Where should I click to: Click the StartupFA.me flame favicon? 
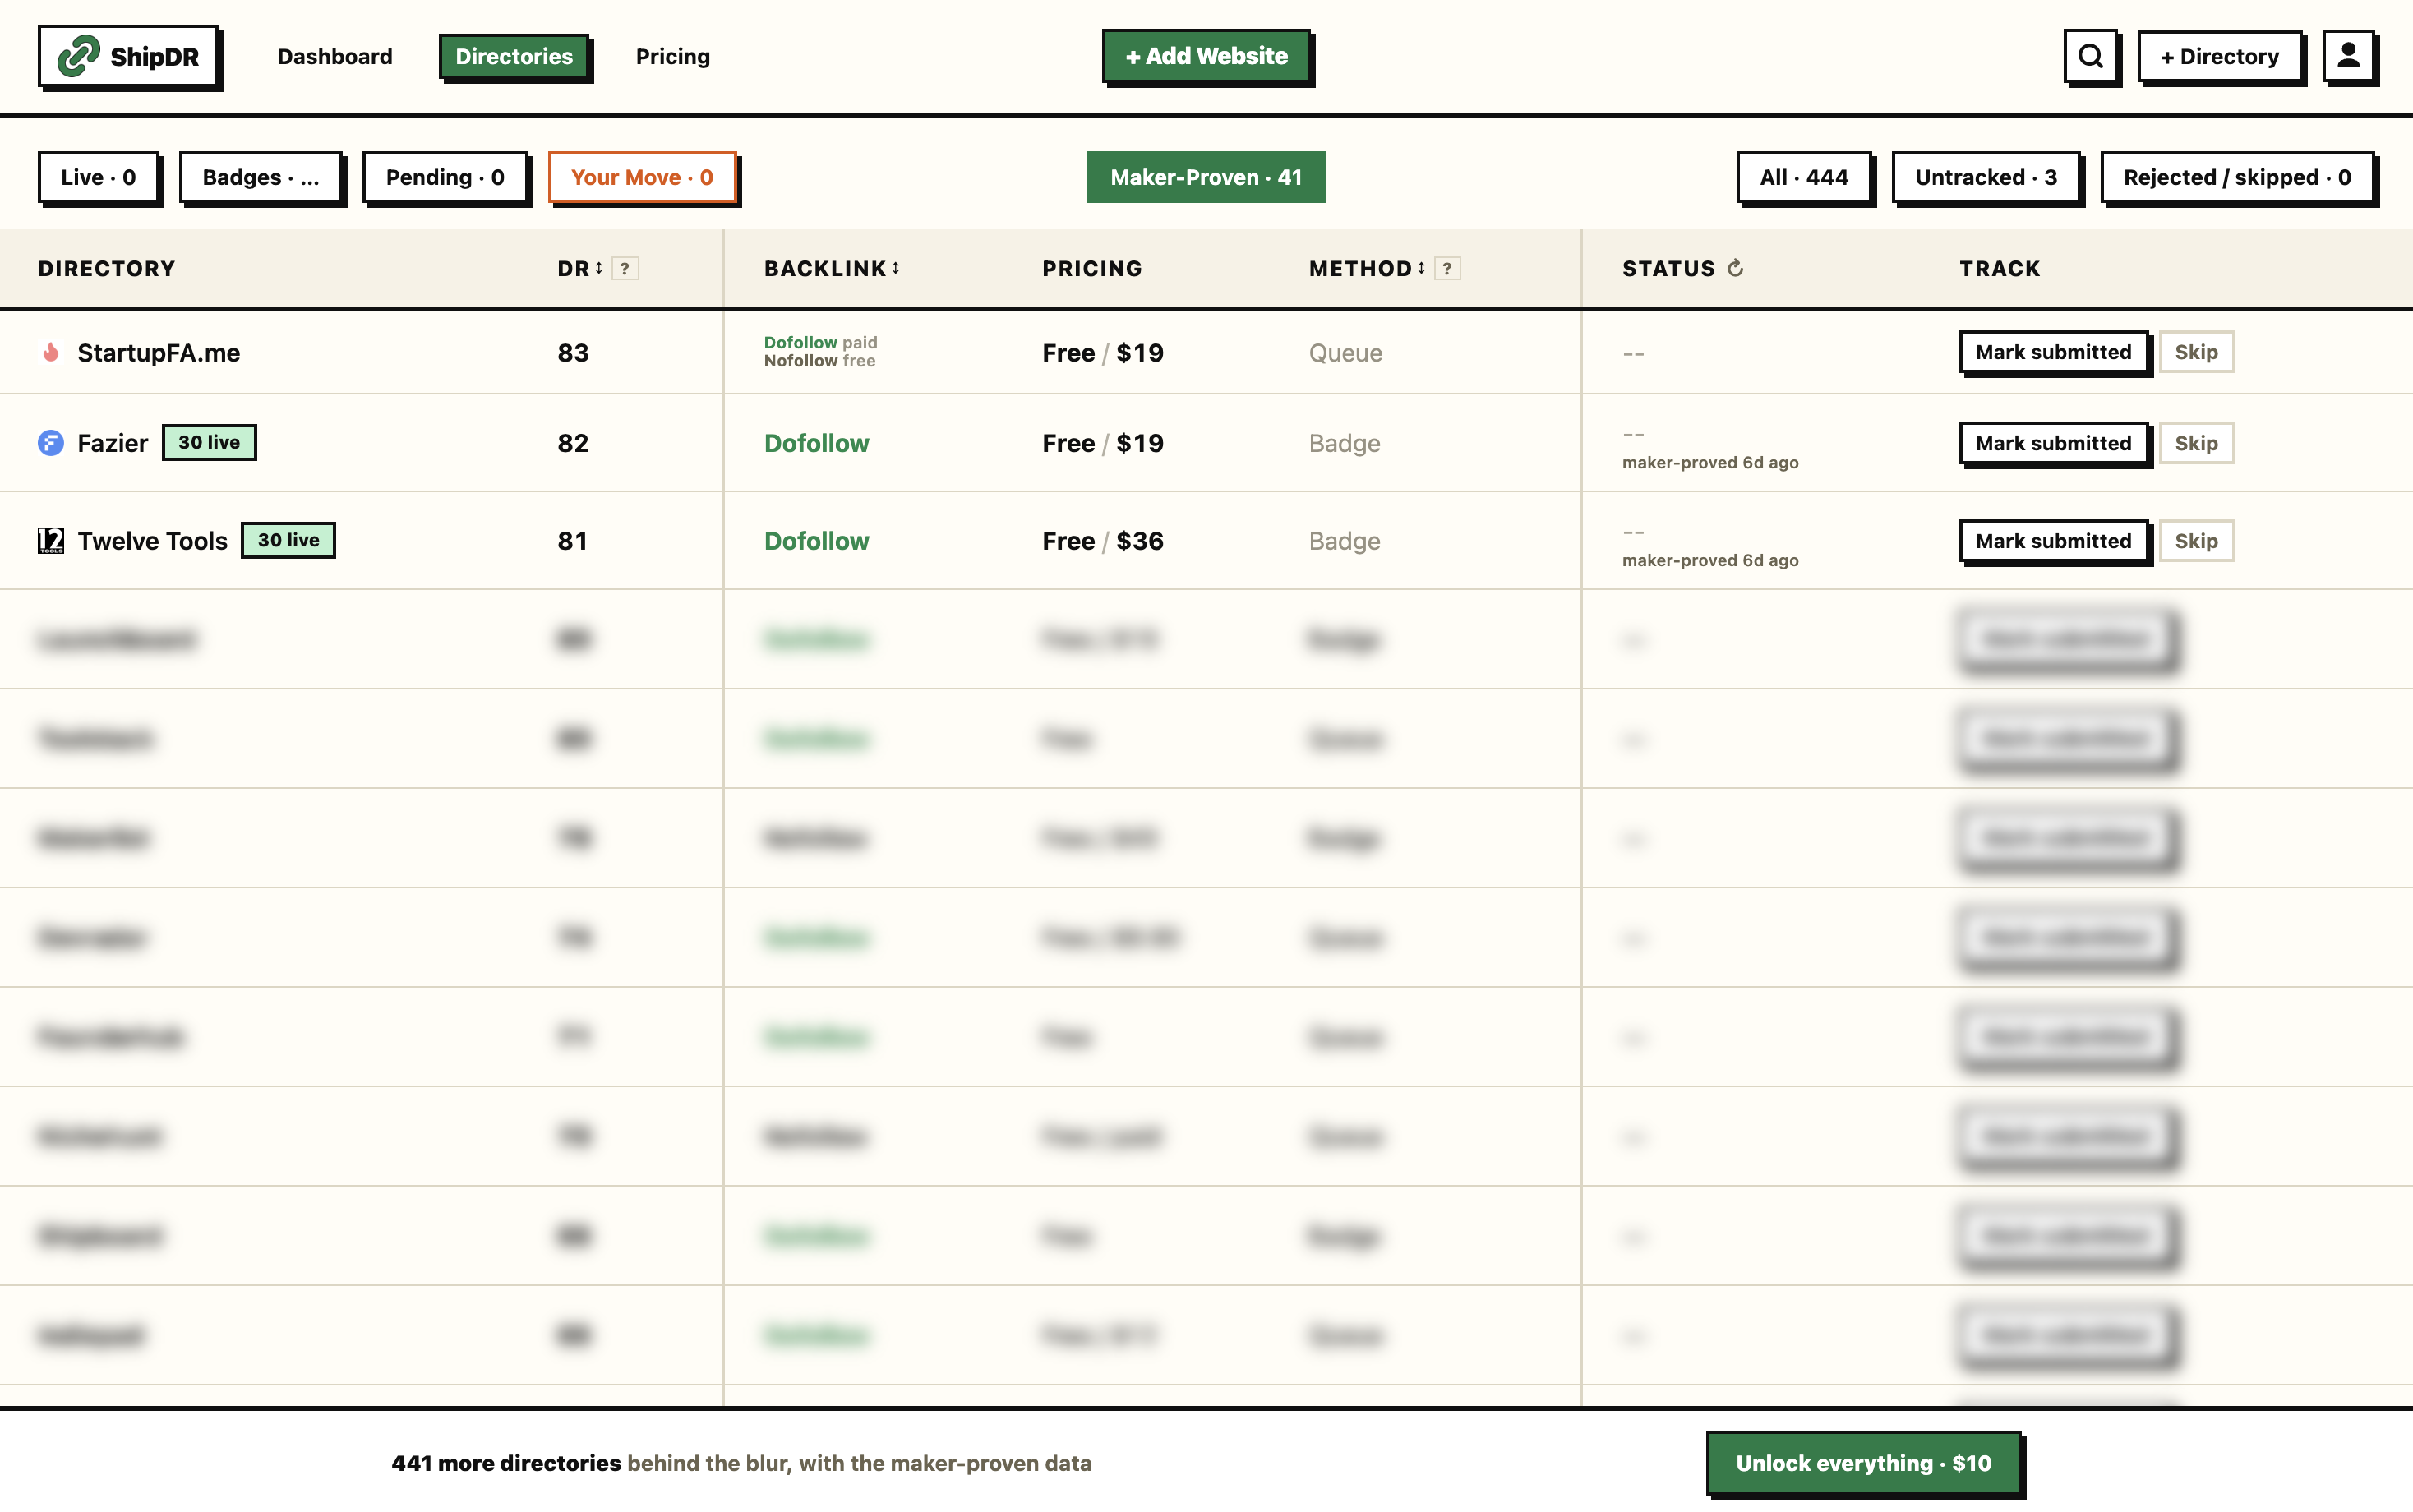point(51,352)
